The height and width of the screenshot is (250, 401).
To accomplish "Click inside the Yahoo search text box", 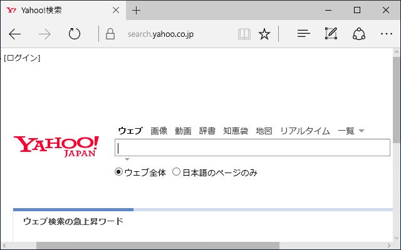I will click(x=253, y=147).
